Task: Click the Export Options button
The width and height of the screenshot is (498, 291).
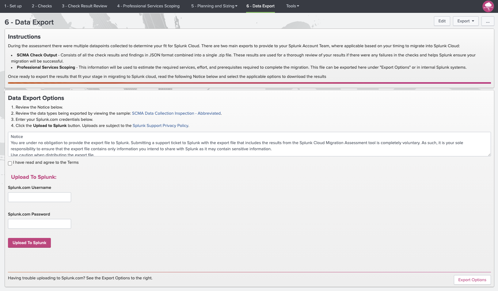Action: pos(472,280)
